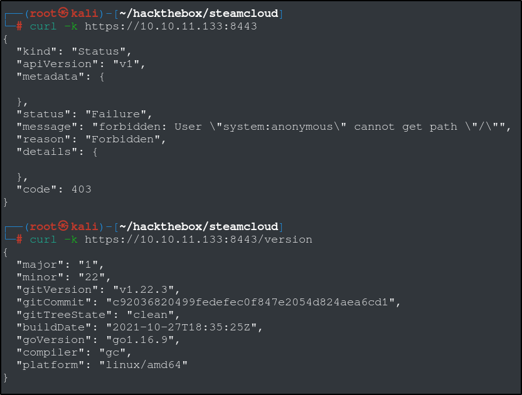Click the 403 code value
522x395 pixels.
click(x=81, y=189)
